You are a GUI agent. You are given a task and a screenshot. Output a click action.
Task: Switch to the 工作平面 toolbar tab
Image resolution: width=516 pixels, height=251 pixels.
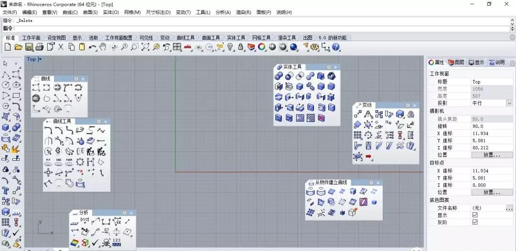tap(31, 38)
